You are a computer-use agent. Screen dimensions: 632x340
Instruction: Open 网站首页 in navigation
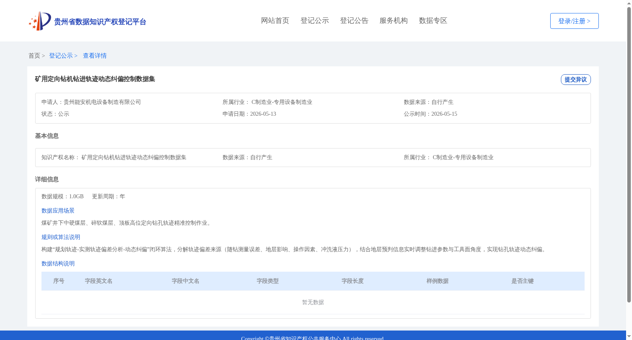(x=275, y=21)
